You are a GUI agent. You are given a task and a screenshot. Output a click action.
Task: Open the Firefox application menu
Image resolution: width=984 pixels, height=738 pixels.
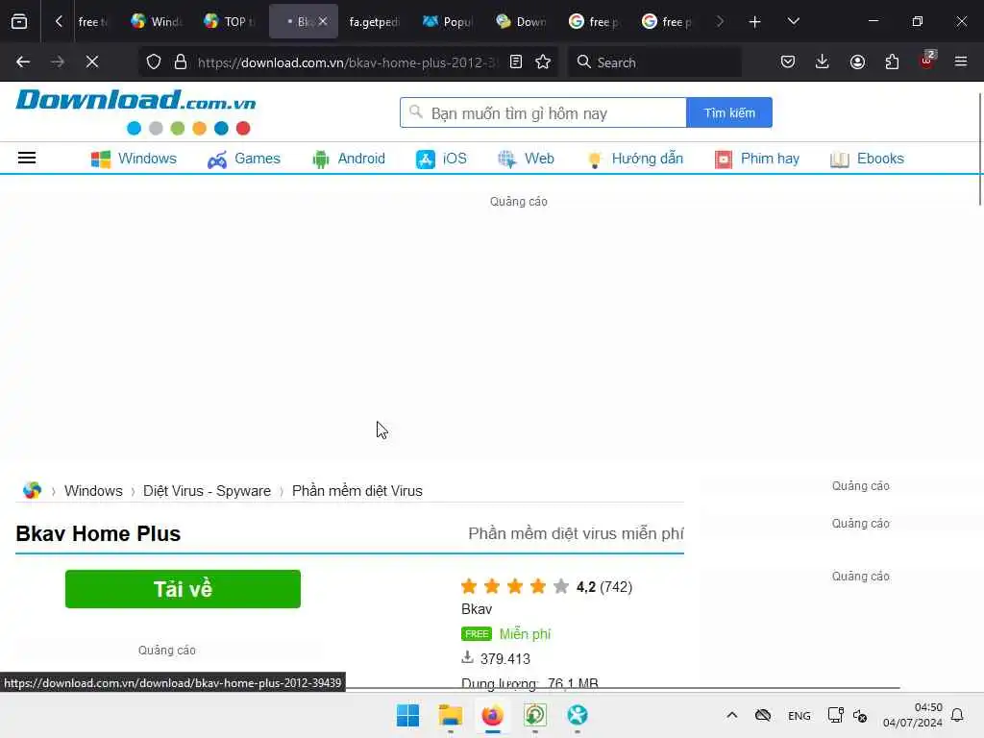[x=961, y=62]
